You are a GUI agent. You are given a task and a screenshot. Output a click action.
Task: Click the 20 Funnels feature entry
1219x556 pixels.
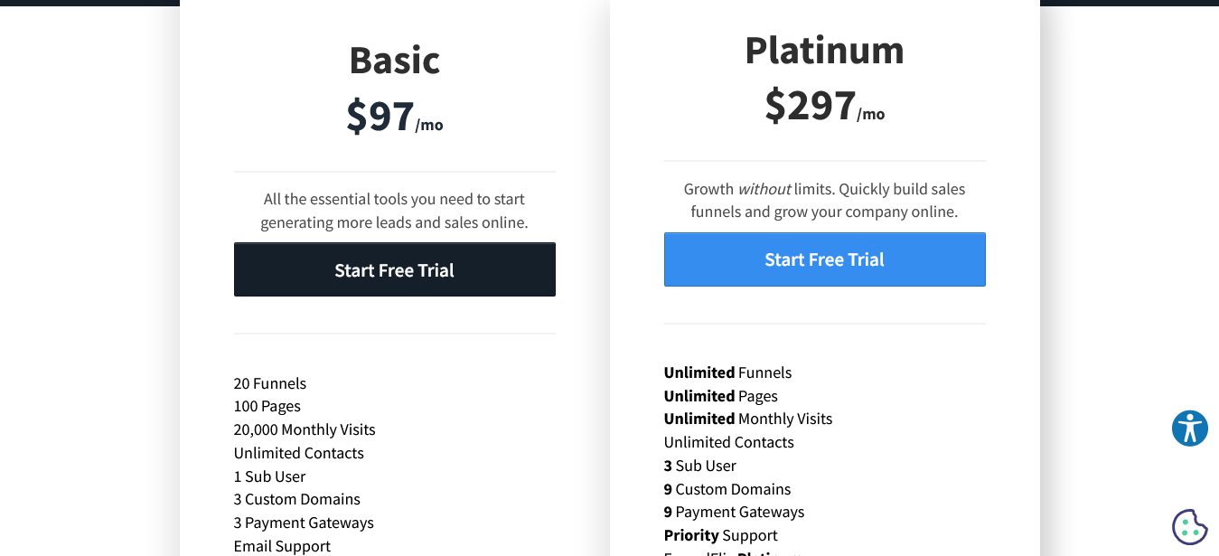(x=269, y=383)
